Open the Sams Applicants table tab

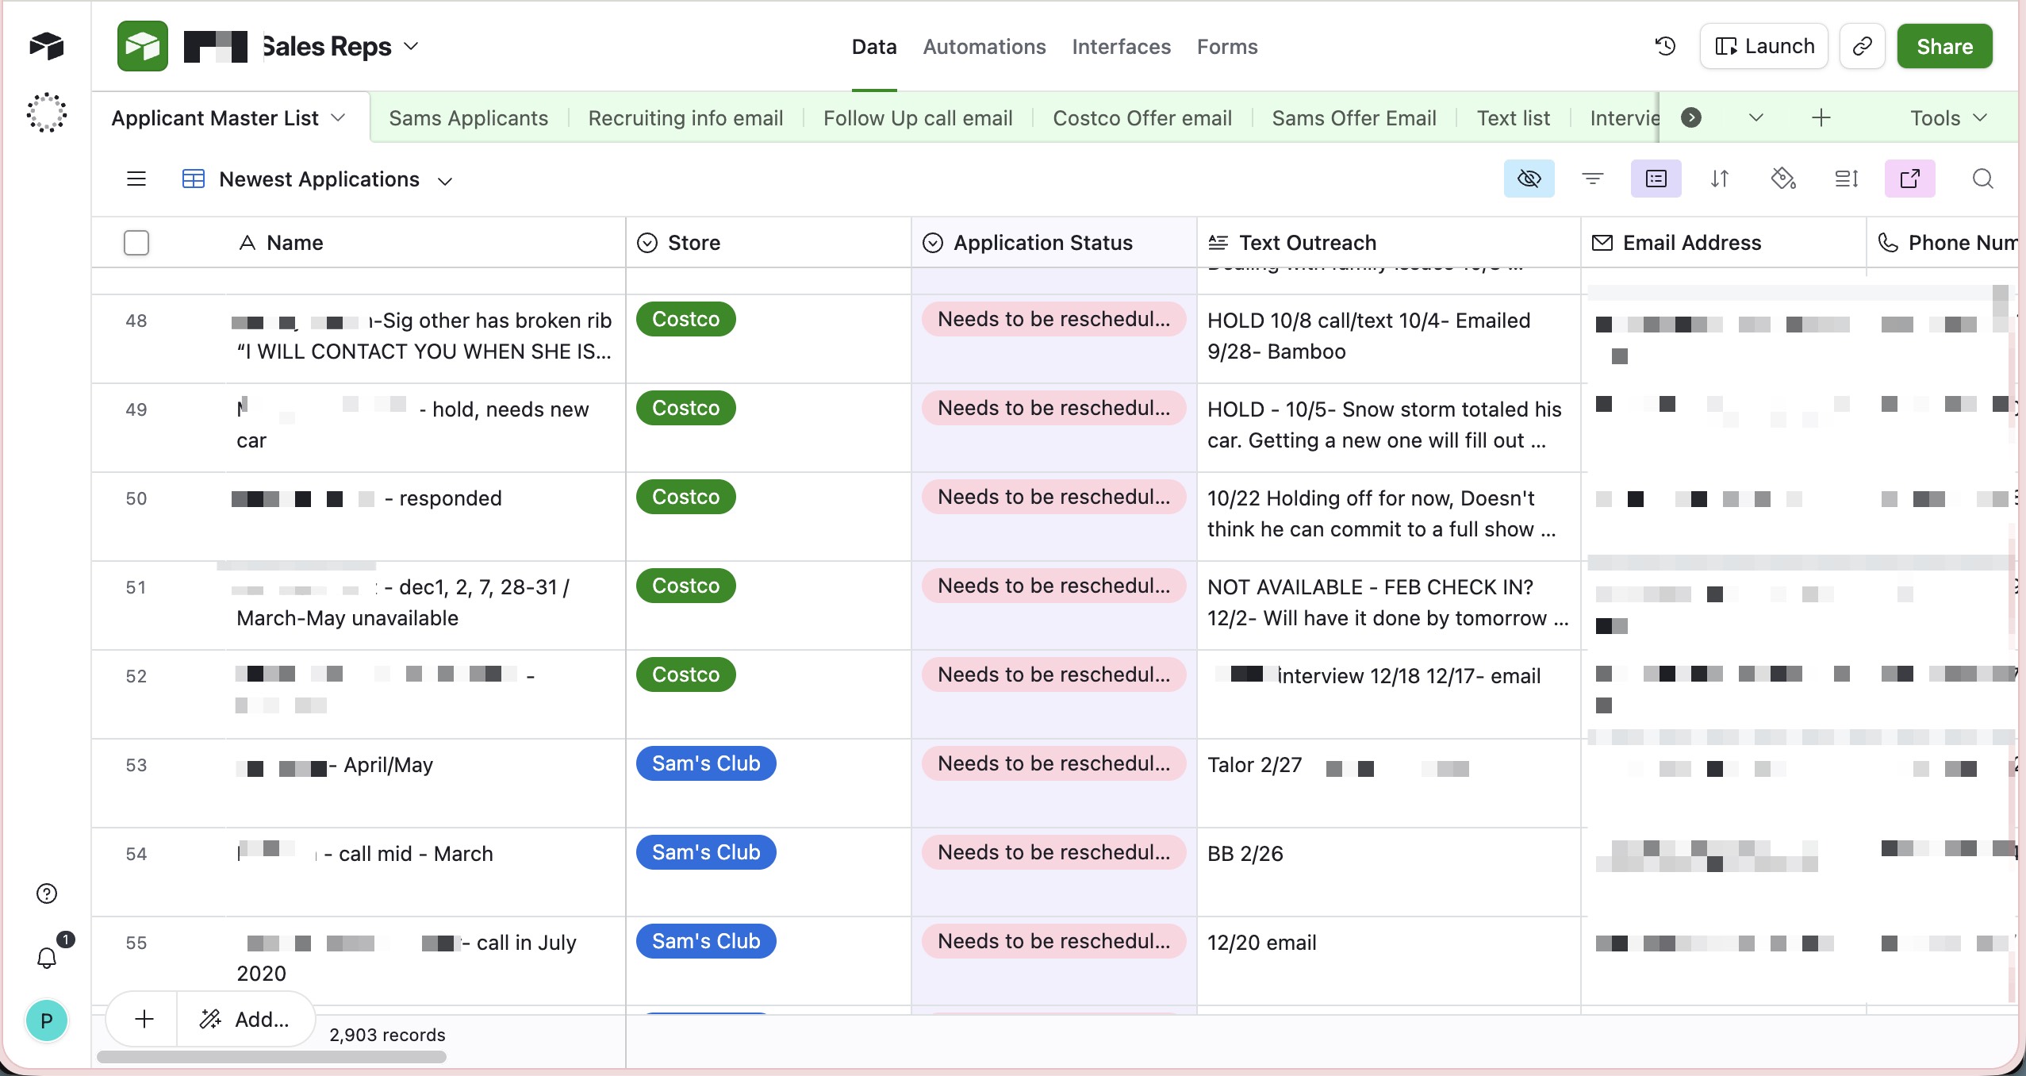[x=468, y=117]
